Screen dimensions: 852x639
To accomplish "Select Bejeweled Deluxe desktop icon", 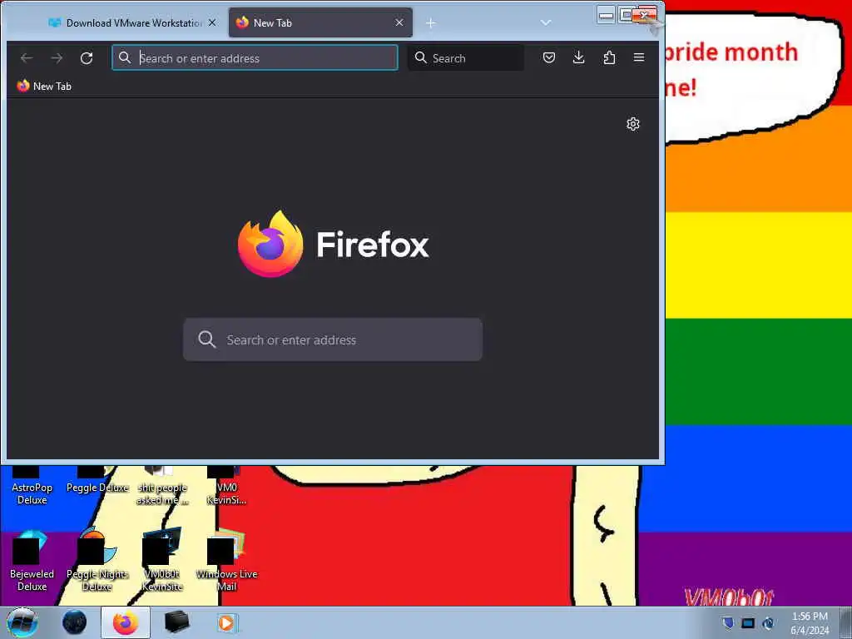I will (32, 562).
